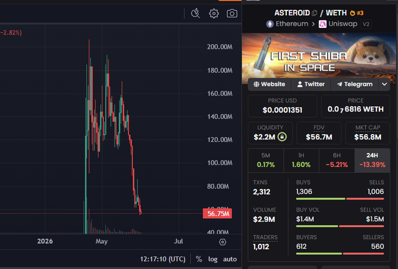Click the SELLS 1,006 count
This screenshot has height=269, width=398.
(x=376, y=191)
